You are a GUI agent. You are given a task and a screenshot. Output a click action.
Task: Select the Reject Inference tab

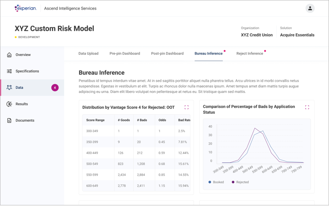click(250, 54)
